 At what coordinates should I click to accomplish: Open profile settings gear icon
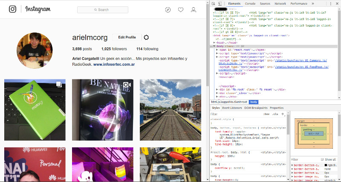[x=146, y=38]
